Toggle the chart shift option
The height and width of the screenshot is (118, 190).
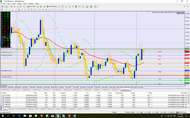tap(83, 7)
